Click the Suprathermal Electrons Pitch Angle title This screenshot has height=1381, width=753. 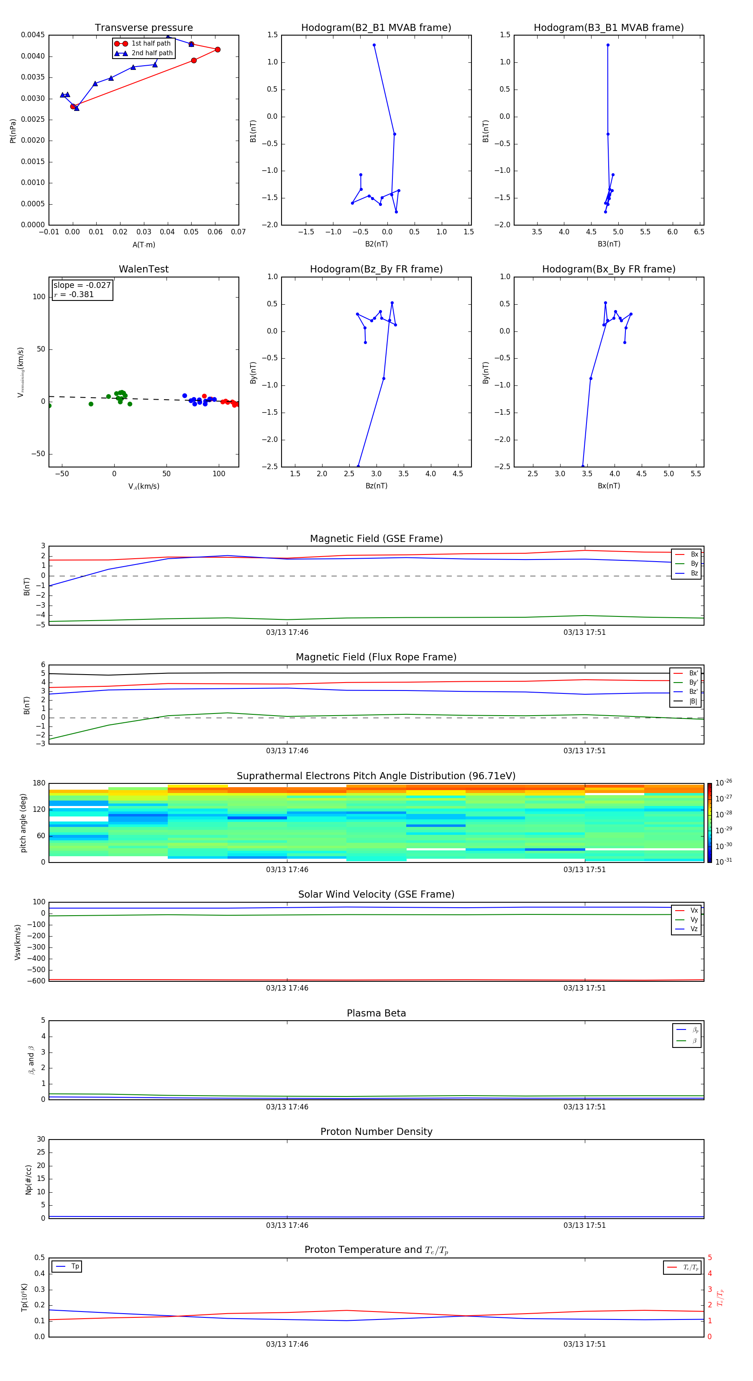point(376,776)
